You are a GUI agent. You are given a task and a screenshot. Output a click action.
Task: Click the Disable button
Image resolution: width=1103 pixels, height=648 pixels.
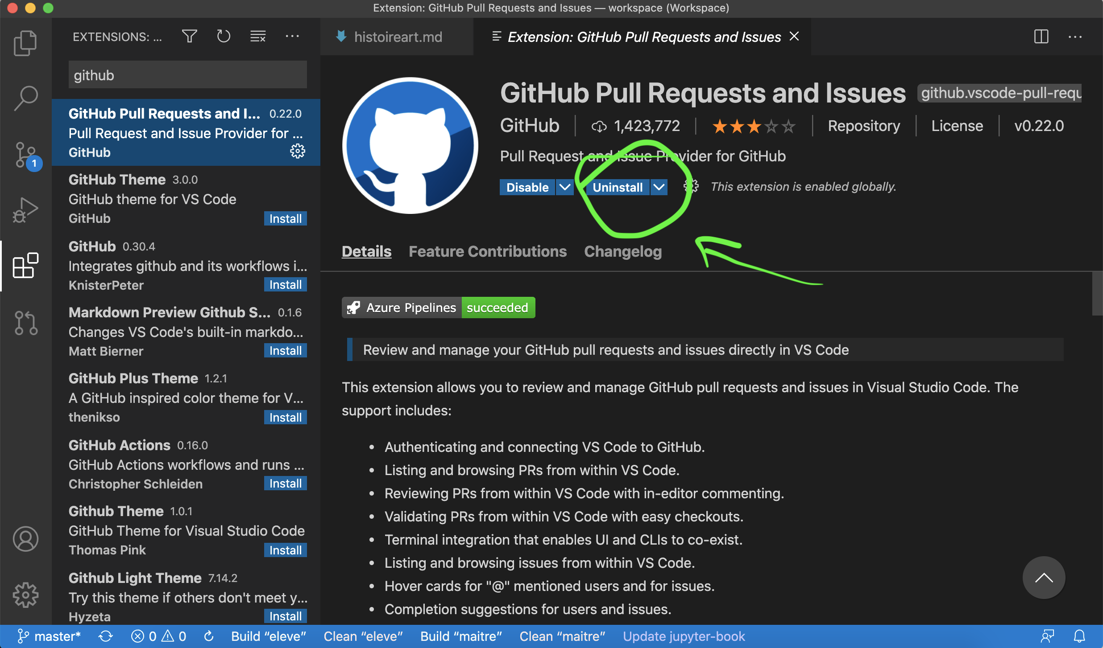[527, 187]
